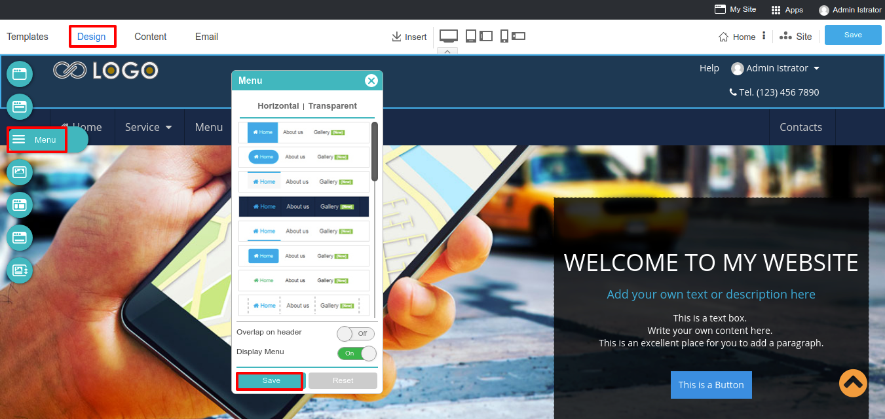The width and height of the screenshot is (885, 419).
Task: Click the menu styles list scrollbar
Action: (x=375, y=151)
